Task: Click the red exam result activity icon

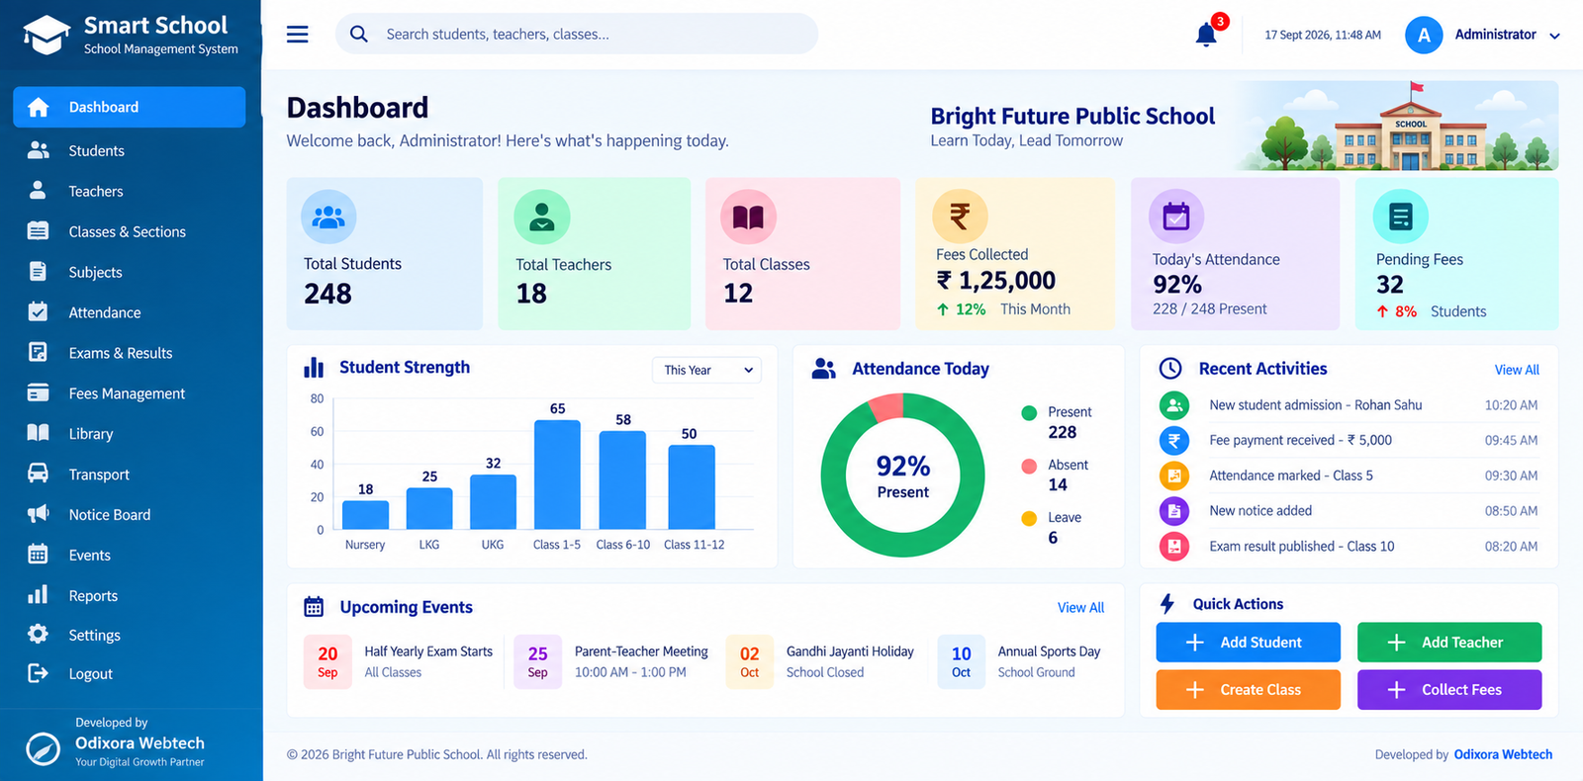Action: click(x=1174, y=546)
